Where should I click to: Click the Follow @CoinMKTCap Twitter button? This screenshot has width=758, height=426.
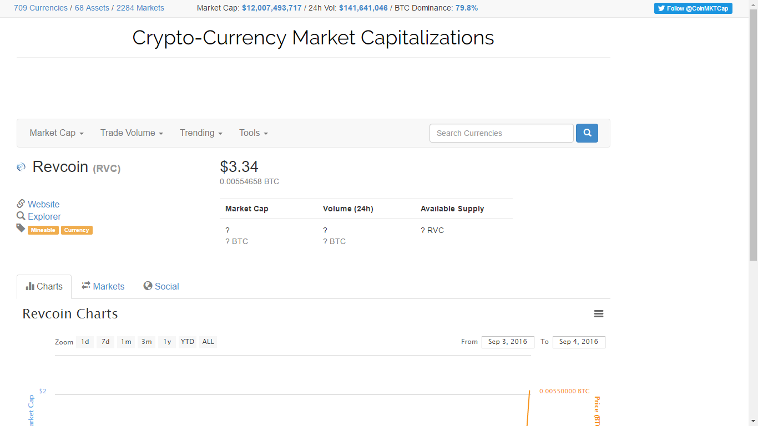[x=693, y=8]
